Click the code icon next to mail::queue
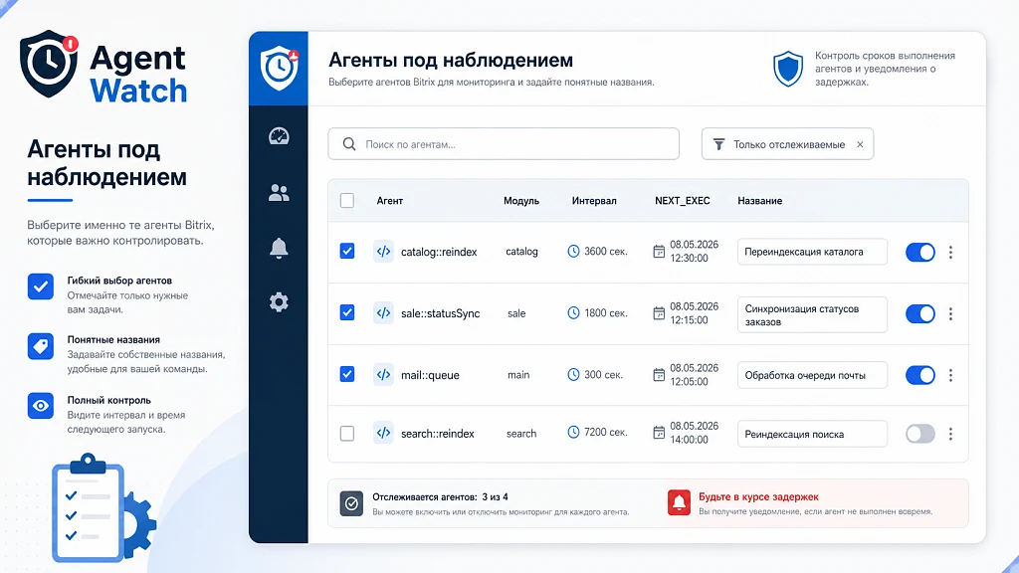 click(x=383, y=374)
